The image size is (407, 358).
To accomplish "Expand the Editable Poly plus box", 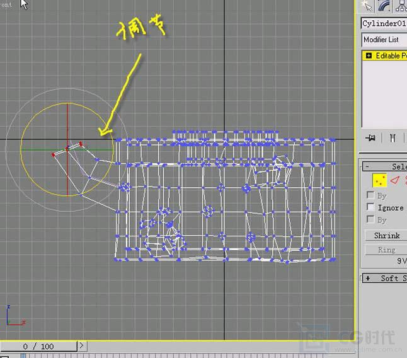I will tap(369, 55).
